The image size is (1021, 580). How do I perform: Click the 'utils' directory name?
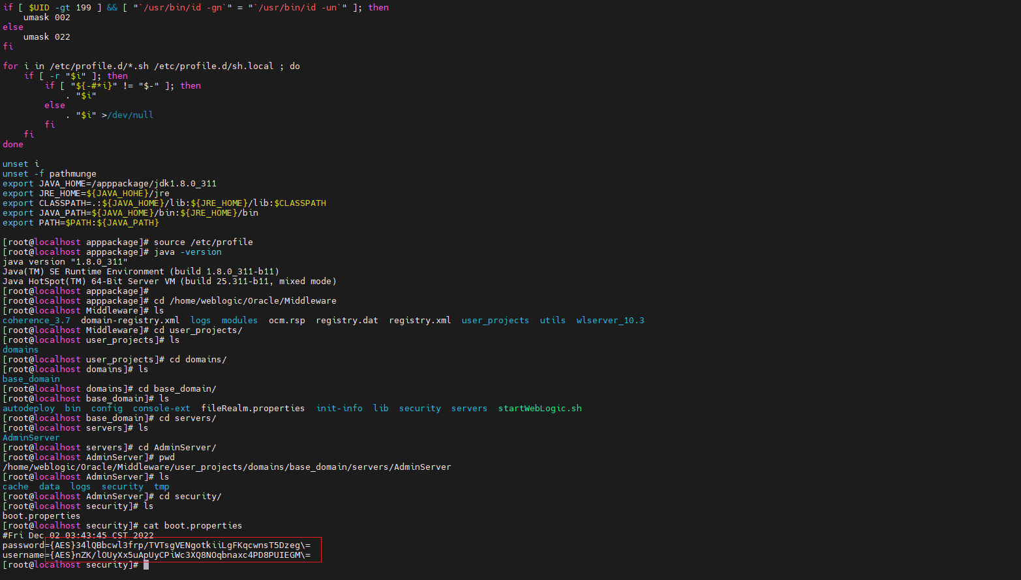click(x=553, y=321)
